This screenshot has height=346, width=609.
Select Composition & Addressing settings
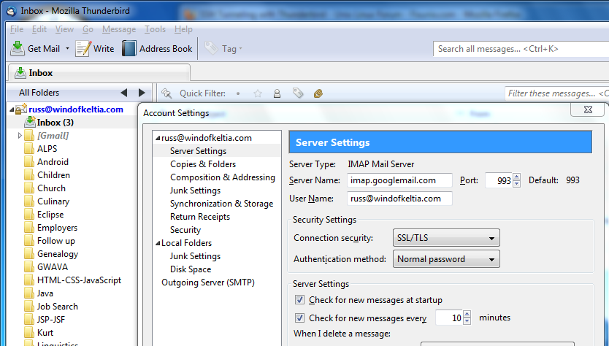[x=223, y=177]
